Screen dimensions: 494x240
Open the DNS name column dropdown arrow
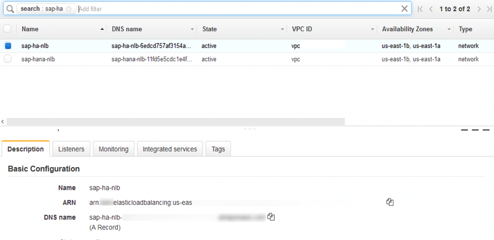click(x=192, y=29)
